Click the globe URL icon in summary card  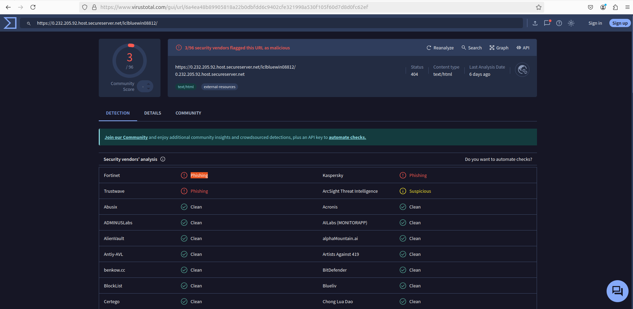[x=522, y=70]
